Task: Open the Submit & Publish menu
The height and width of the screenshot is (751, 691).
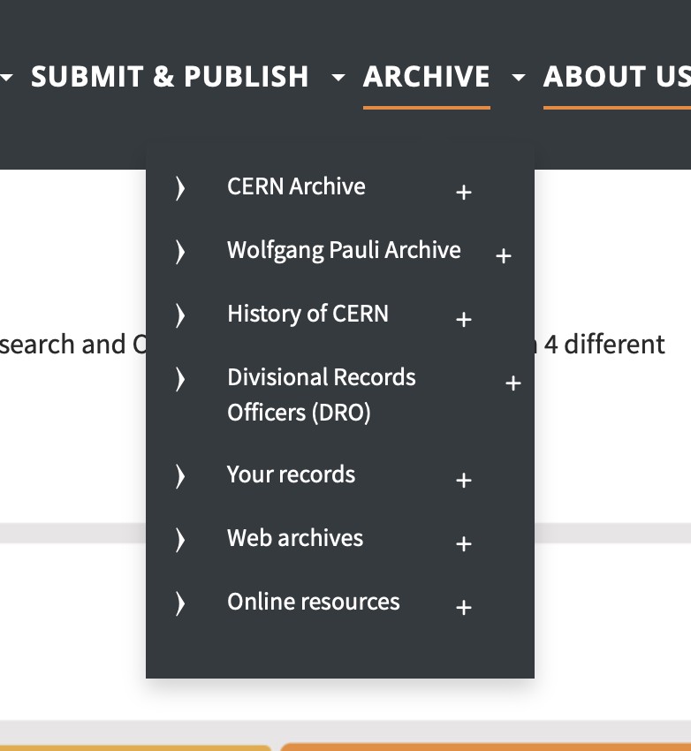Action: [170, 77]
